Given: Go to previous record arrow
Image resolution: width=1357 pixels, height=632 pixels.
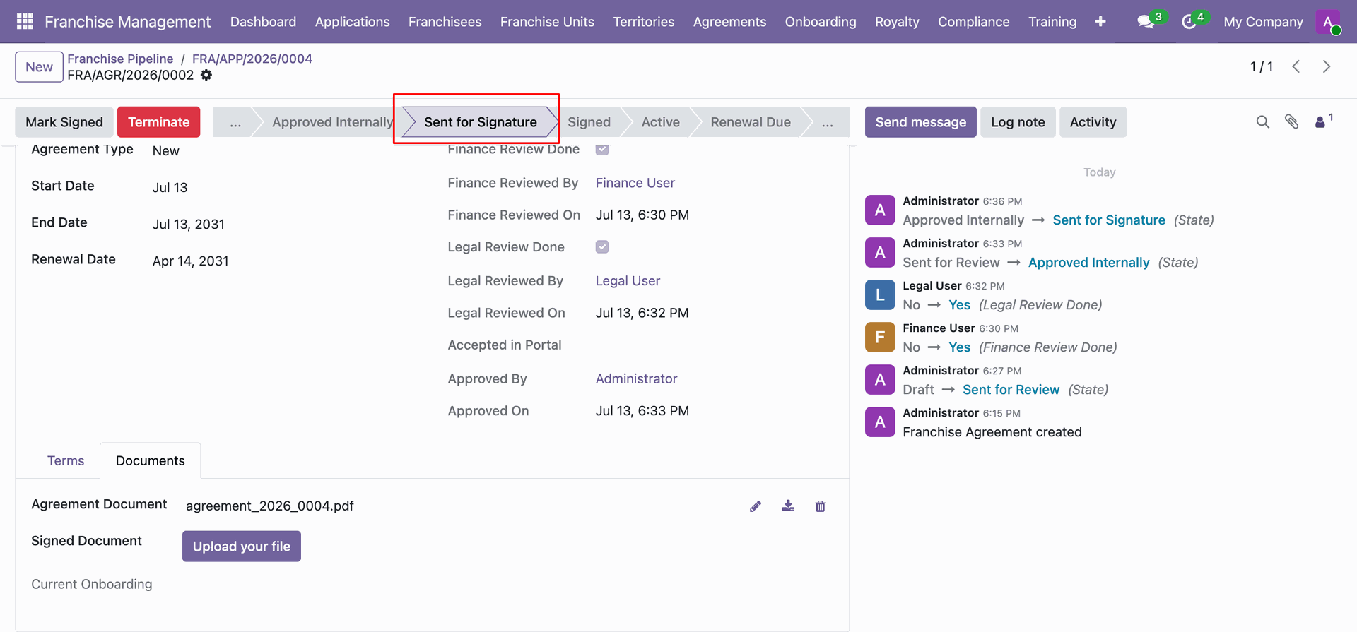Looking at the screenshot, I should click(x=1296, y=66).
